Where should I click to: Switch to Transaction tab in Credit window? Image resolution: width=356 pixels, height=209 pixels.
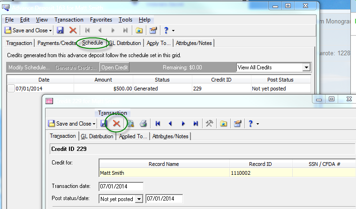pyautogui.click(x=63, y=136)
